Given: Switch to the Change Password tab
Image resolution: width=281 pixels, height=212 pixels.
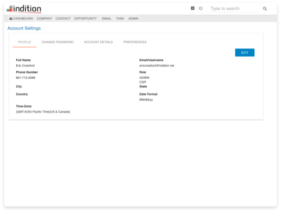Looking at the screenshot, I should (x=57, y=42).
